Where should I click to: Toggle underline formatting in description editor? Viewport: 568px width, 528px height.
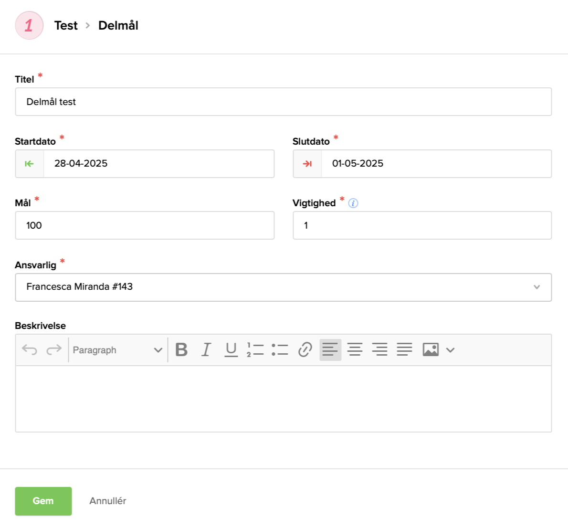[x=231, y=350]
